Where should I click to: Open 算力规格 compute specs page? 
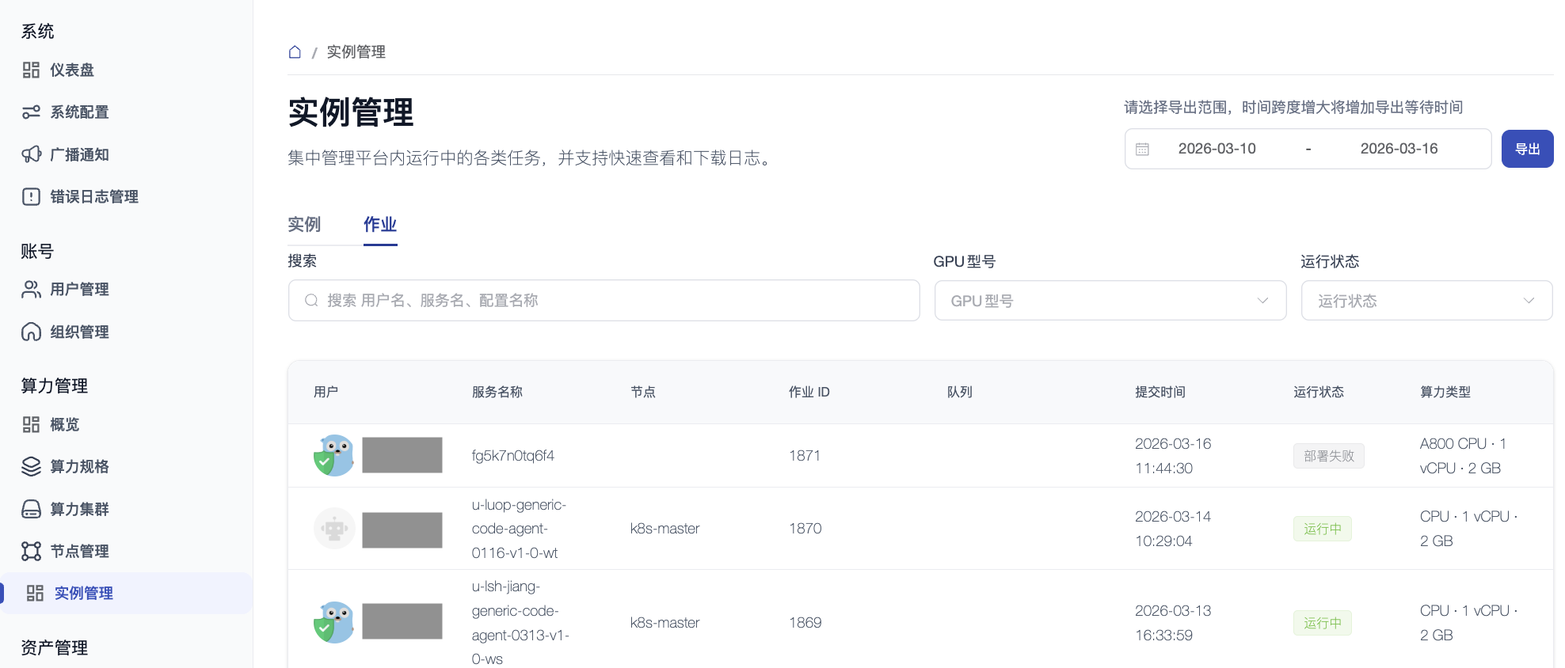click(x=79, y=467)
